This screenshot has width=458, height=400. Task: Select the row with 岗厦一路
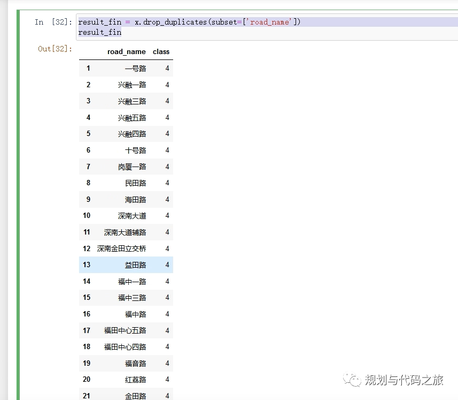tap(126, 167)
